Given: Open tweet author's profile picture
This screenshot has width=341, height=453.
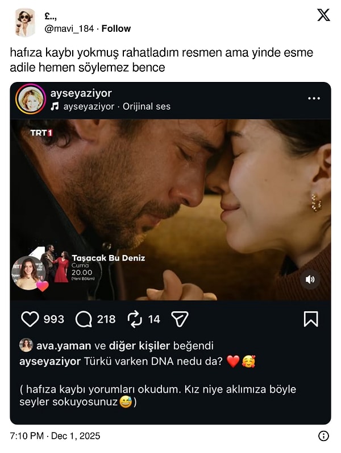Looking at the screenshot, I should [24, 22].
